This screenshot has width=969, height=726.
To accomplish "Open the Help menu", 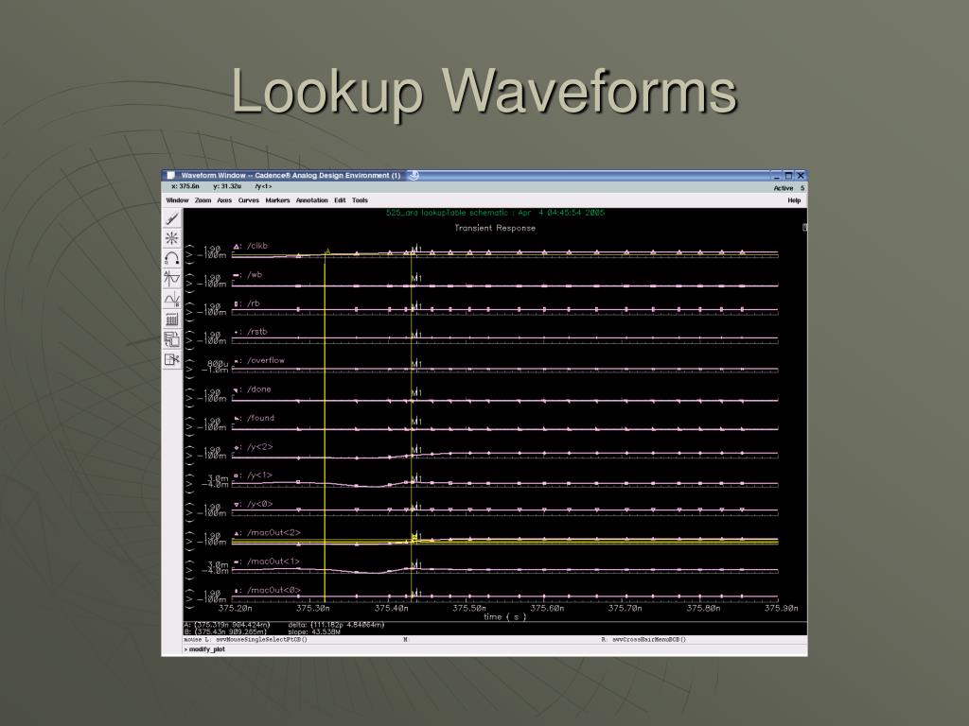I will click(794, 200).
